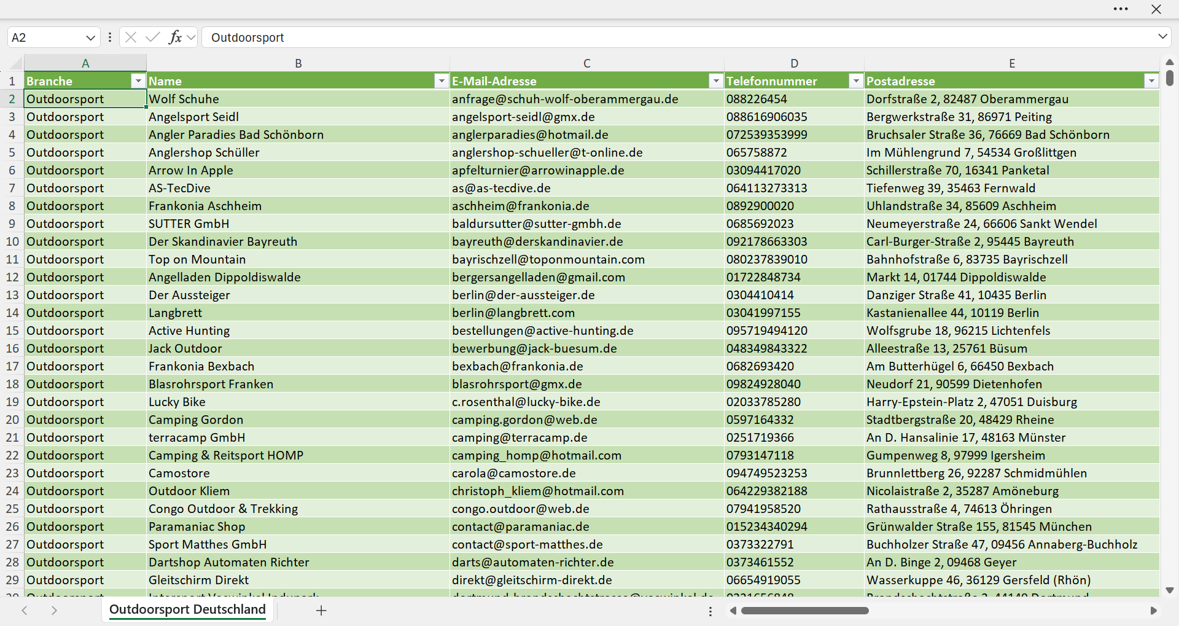Viewport: 1179px width, 626px height.
Task: Click the next sheet navigation arrow
Action: coord(54,610)
